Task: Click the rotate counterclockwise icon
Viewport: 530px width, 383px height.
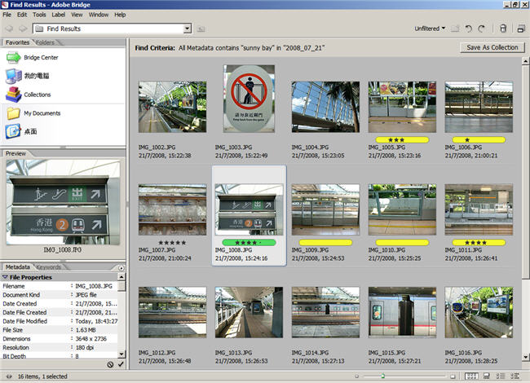Action: click(469, 29)
